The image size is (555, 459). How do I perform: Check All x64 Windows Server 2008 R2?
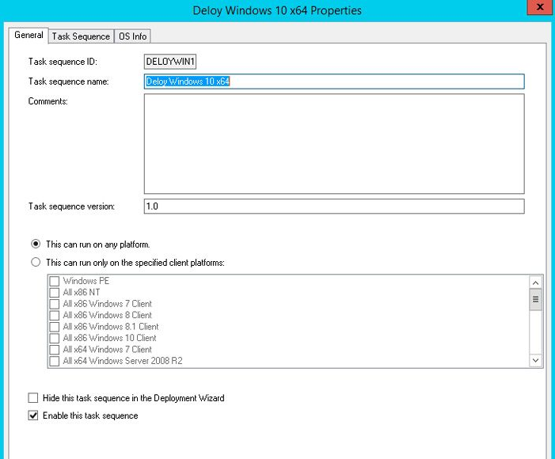tap(54, 361)
